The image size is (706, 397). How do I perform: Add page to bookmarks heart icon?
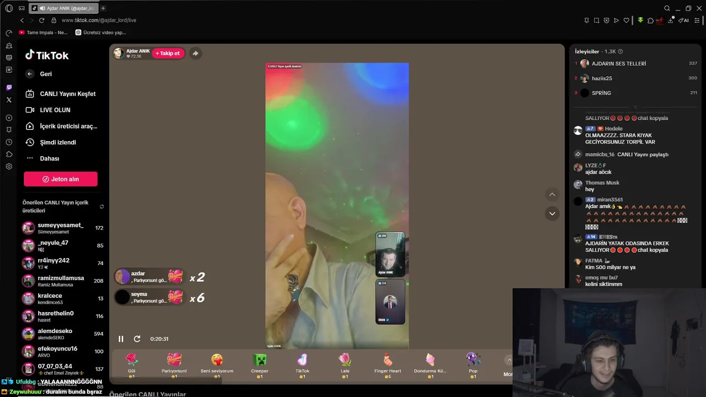(626, 20)
